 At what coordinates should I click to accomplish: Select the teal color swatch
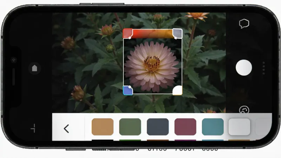[x=213, y=127]
